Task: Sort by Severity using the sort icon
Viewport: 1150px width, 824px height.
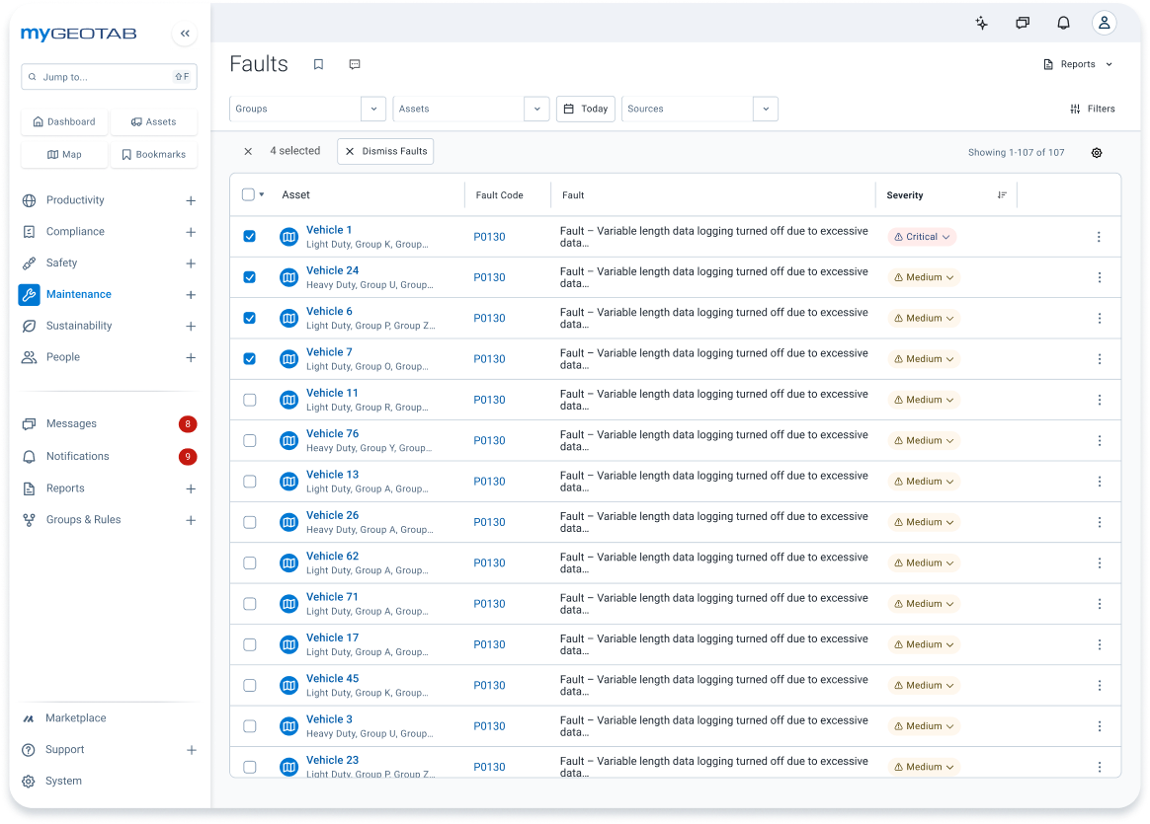Action: [x=1002, y=194]
